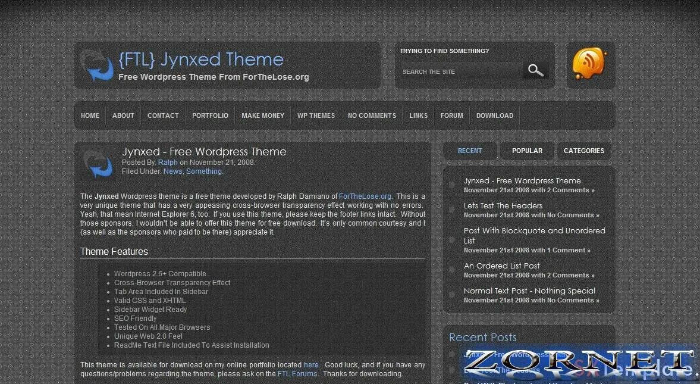Click the author link Ralph
The height and width of the screenshot is (384, 700).
168,163
